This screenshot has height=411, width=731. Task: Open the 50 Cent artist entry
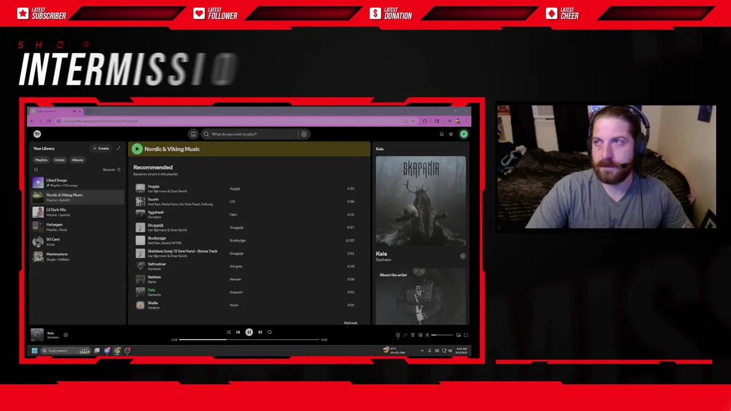77,242
